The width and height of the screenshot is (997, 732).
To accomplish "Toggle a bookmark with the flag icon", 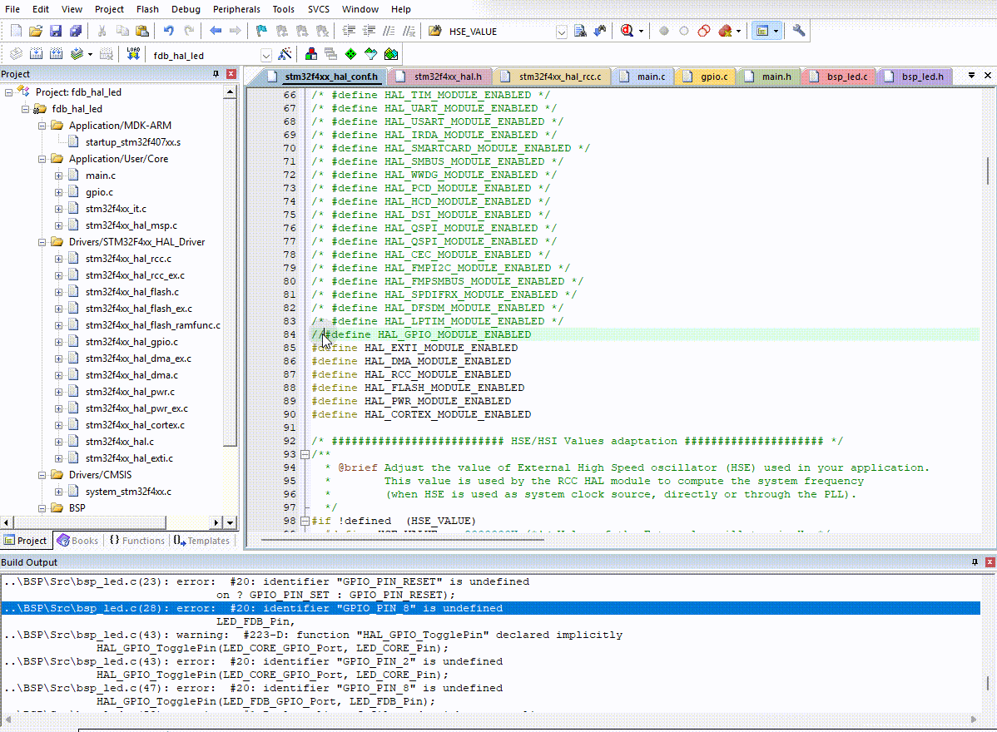I will [x=261, y=31].
